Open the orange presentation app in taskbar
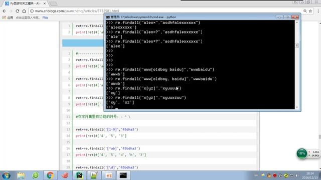This screenshot has height=180, width=321. click(109, 175)
